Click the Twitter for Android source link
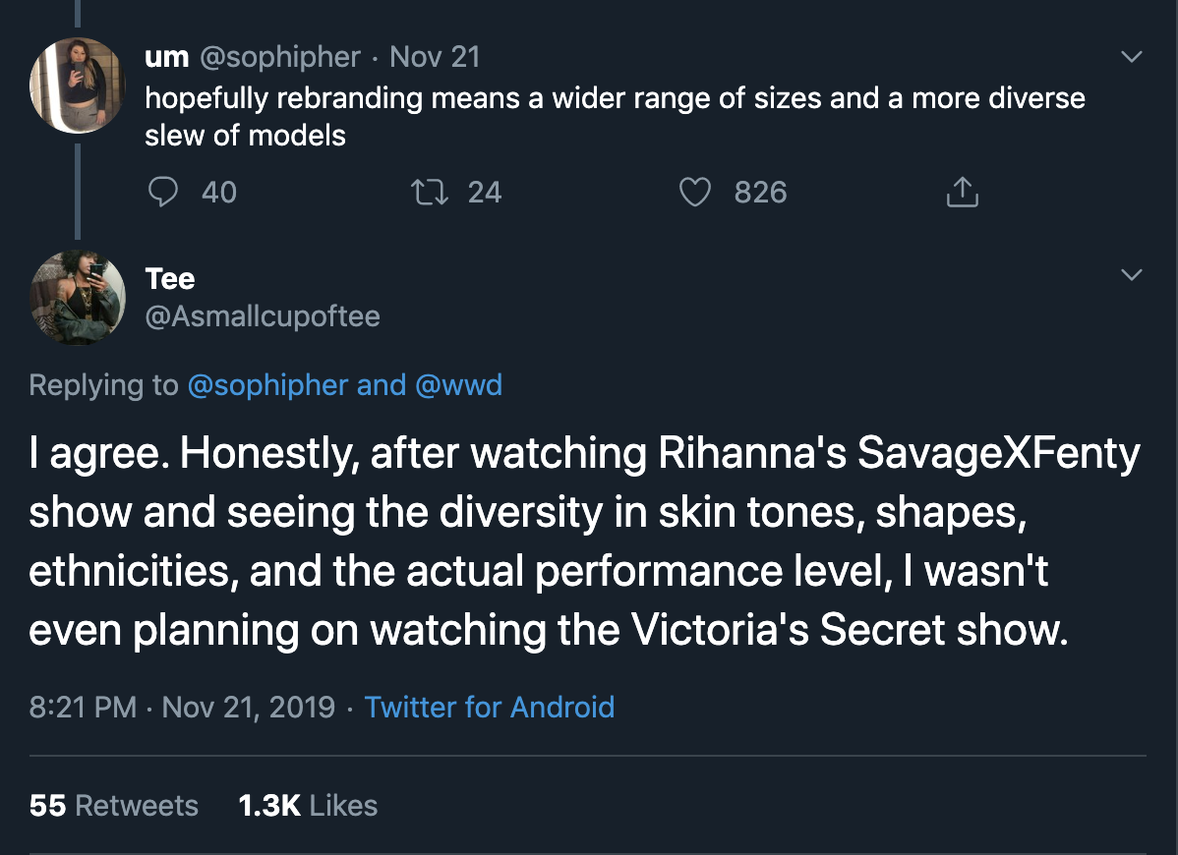This screenshot has width=1178, height=855. point(489,707)
